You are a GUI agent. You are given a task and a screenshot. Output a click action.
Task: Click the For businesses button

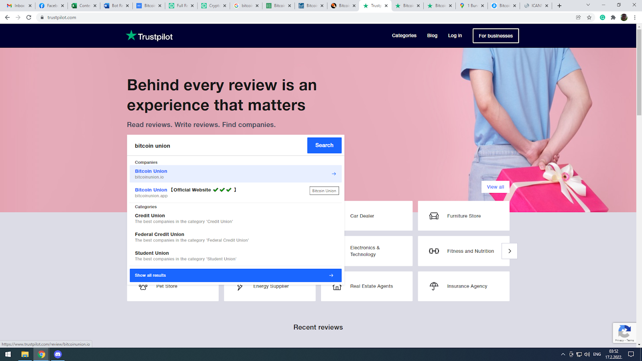coord(496,36)
